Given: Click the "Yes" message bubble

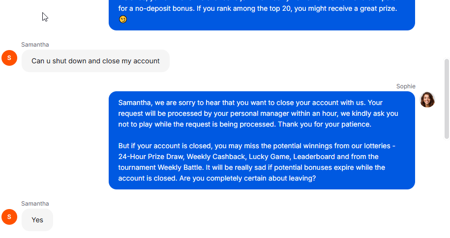Looking at the screenshot, I should point(37,220).
